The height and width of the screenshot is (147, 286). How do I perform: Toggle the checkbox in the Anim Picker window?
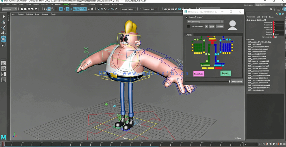[188, 26]
